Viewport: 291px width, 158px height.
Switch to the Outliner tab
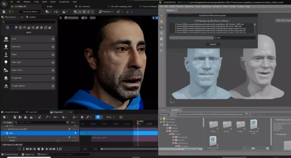tap(32, 17)
